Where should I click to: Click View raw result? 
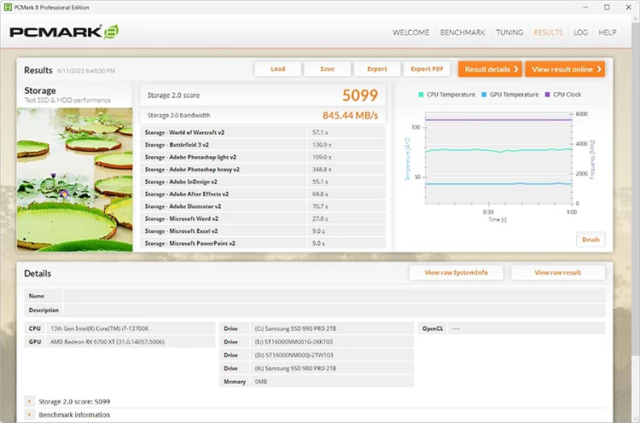(558, 273)
